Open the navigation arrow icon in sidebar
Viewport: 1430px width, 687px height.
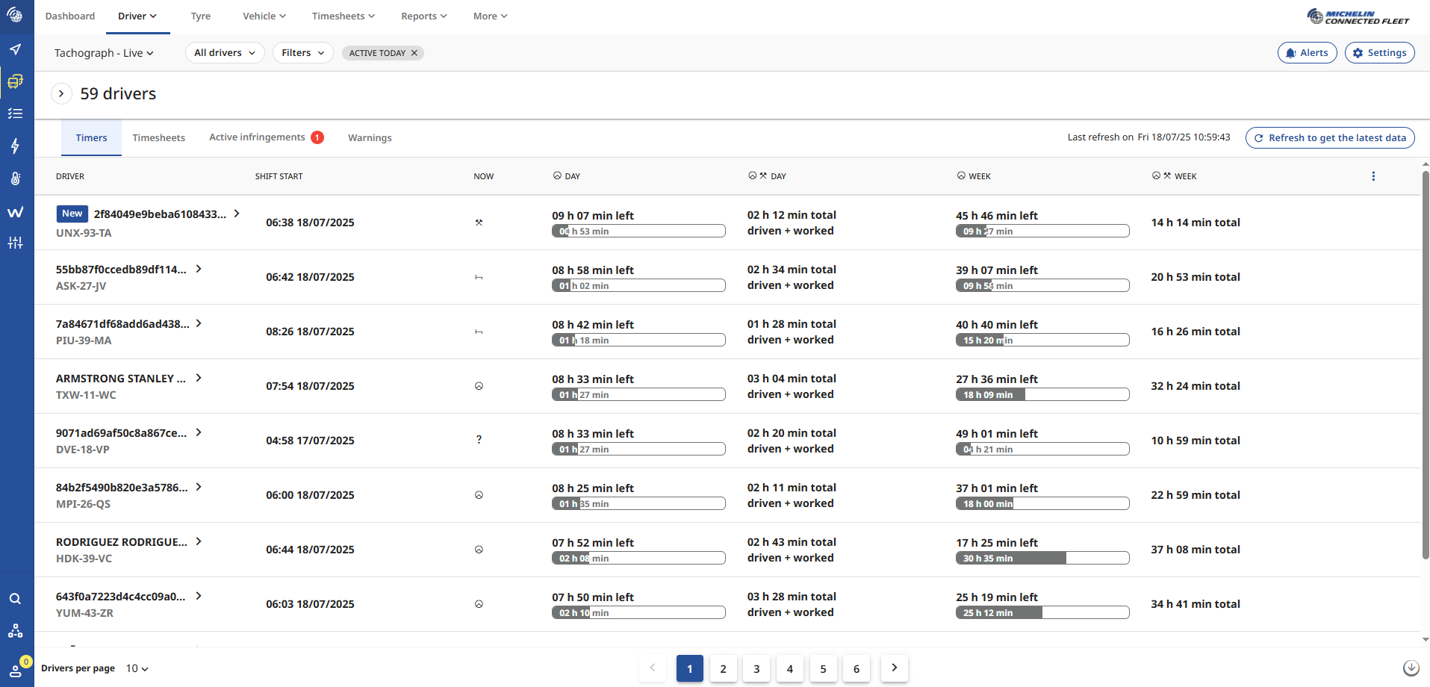15,49
